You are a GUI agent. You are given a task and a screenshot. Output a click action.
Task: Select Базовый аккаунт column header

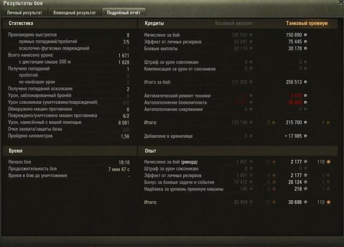(x=234, y=23)
